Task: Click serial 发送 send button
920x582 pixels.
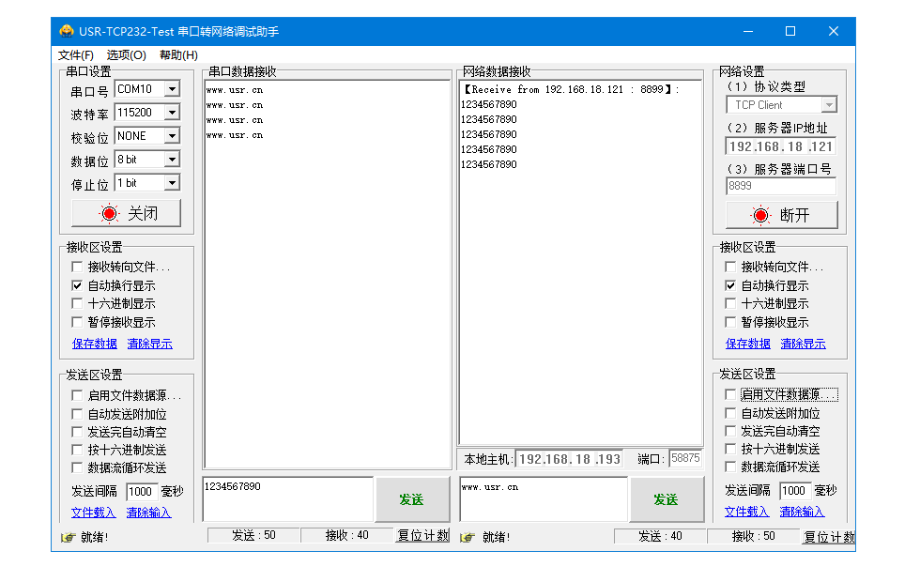Action: click(412, 499)
